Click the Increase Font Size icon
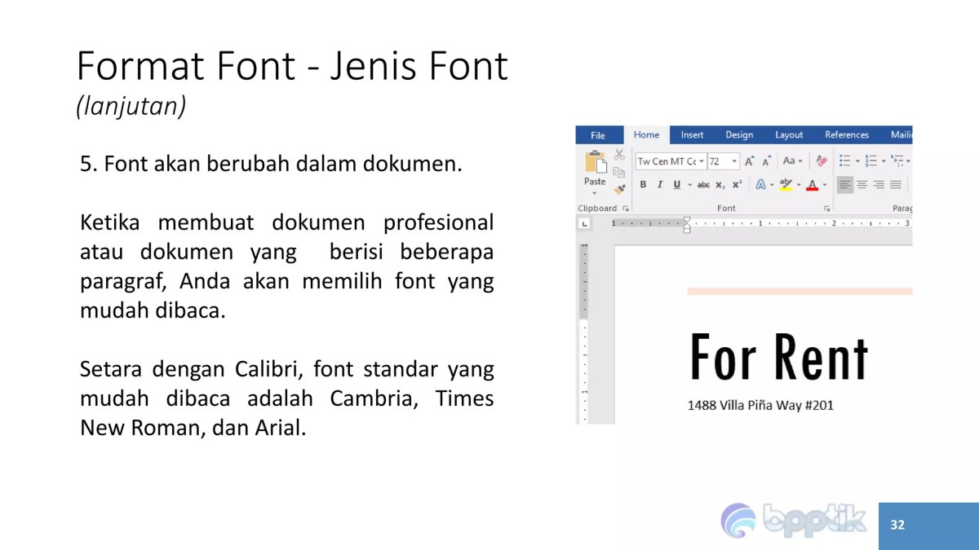 pos(750,161)
